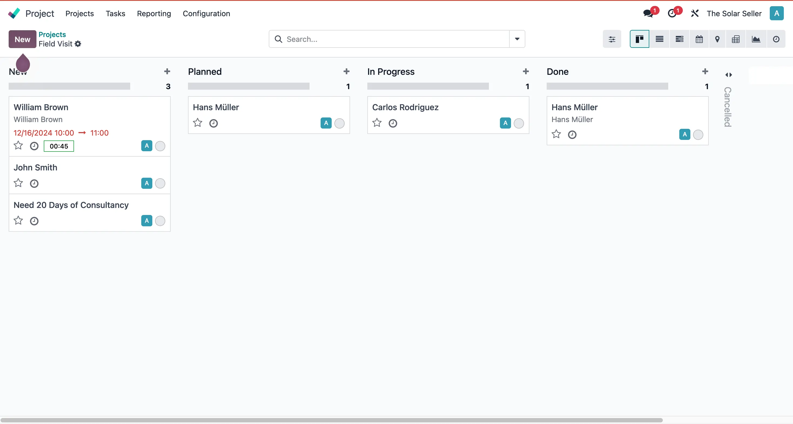Open the Reporting menu

point(154,13)
